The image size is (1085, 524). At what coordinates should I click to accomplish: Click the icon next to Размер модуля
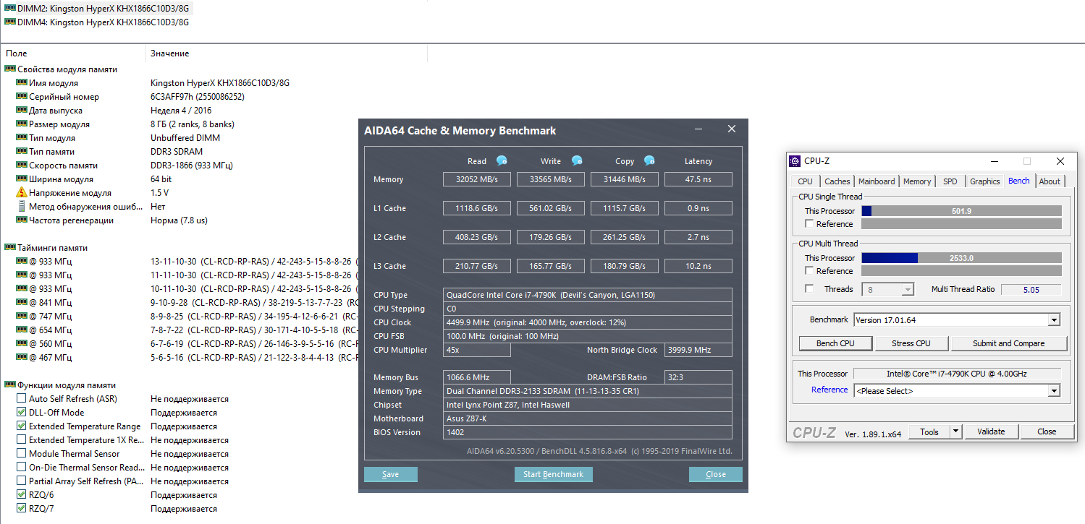[x=22, y=124]
